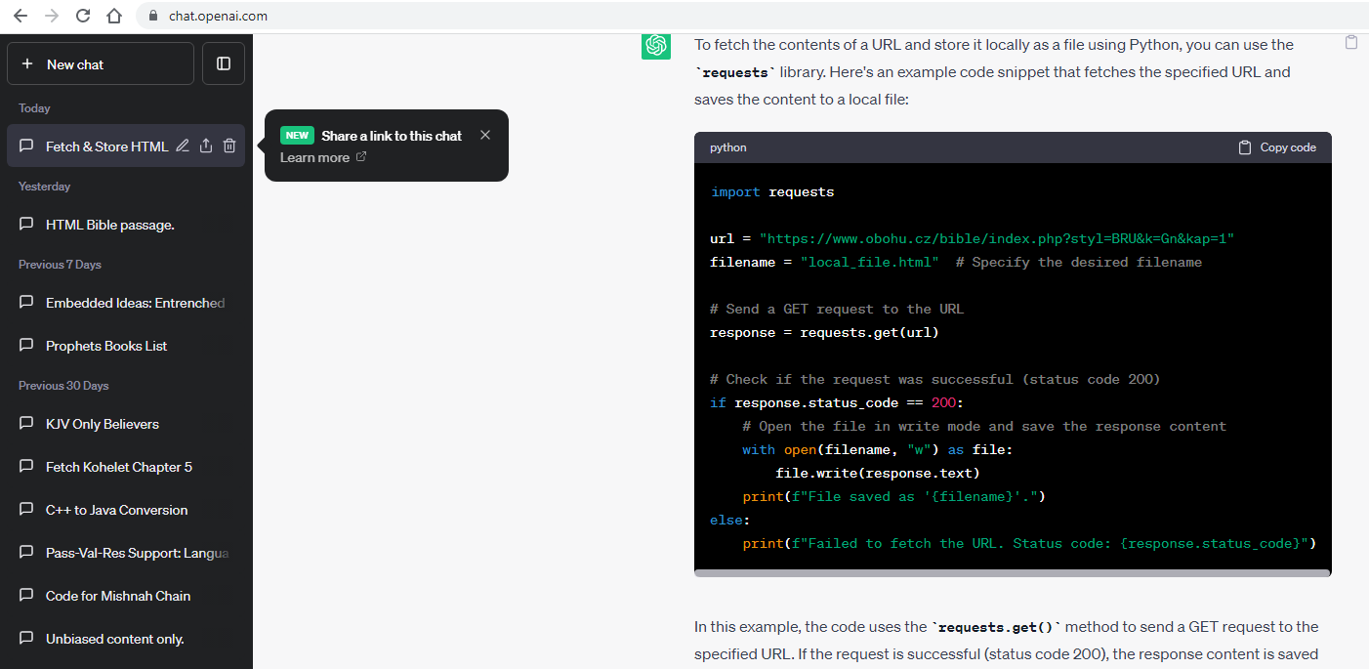Open Prophets Books List chat
This screenshot has width=1369, height=669.
point(126,346)
